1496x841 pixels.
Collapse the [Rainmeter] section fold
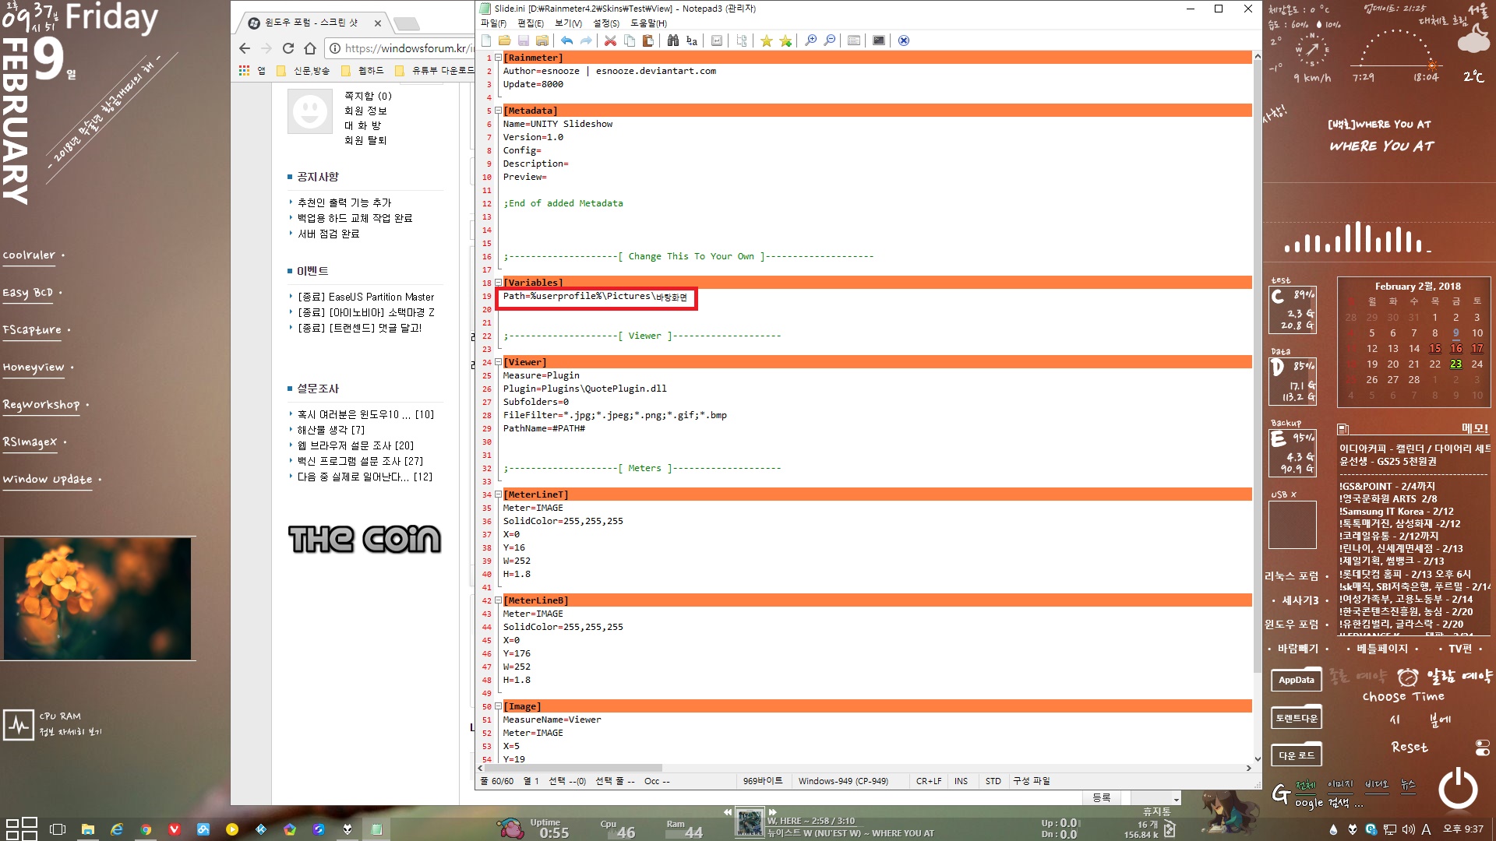498,58
